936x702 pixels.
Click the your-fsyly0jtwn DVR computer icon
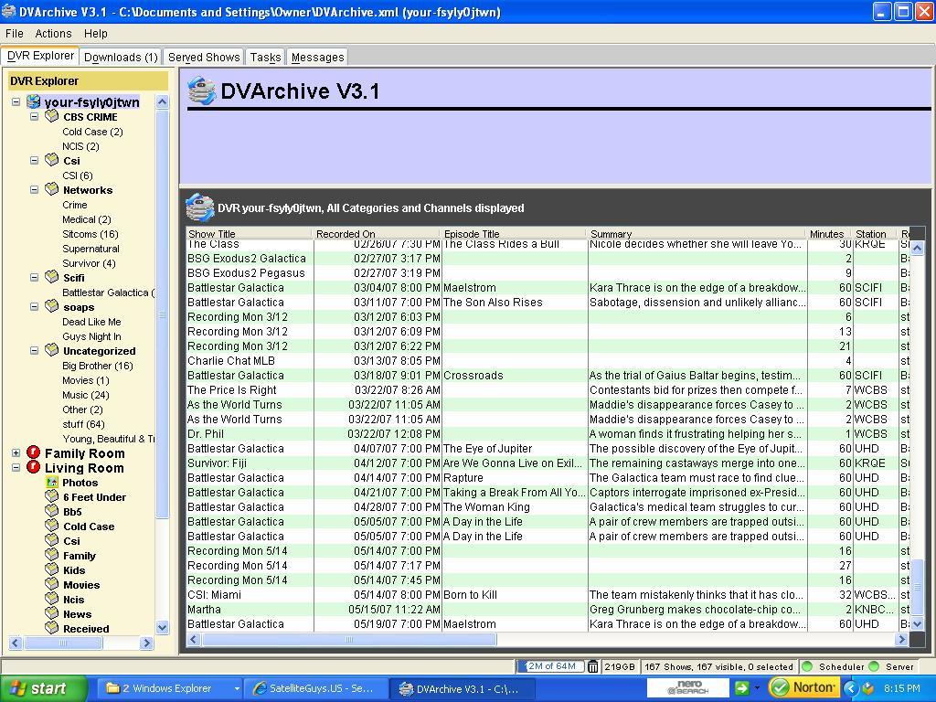click(34, 101)
